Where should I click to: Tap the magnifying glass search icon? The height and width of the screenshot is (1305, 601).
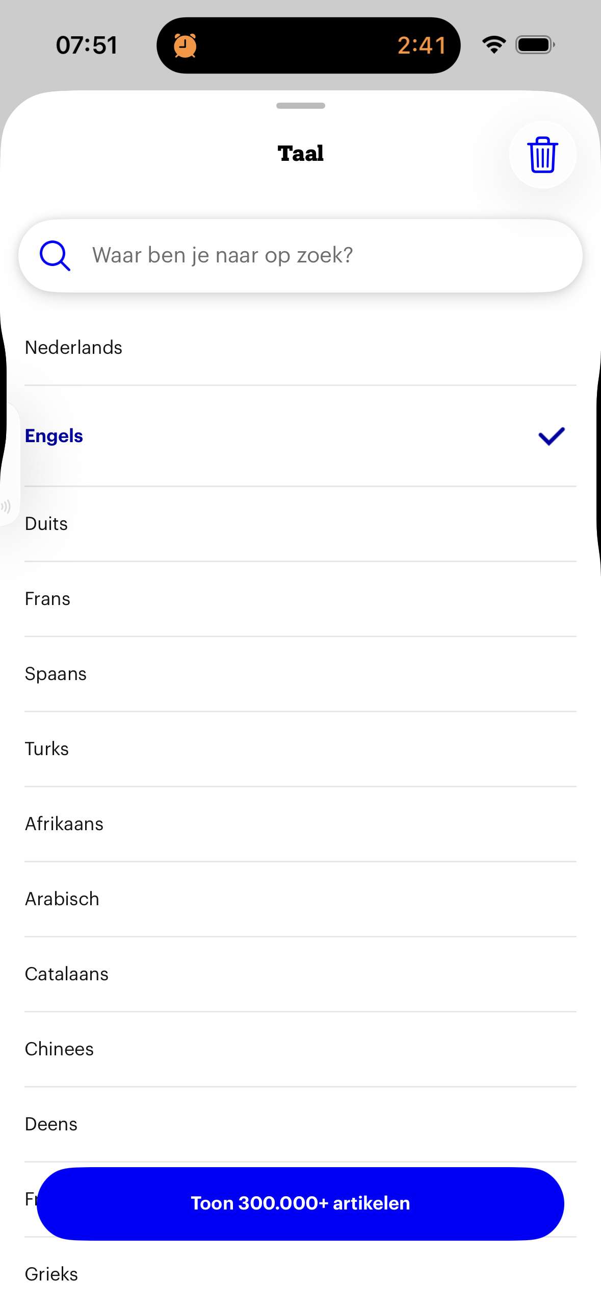(55, 255)
